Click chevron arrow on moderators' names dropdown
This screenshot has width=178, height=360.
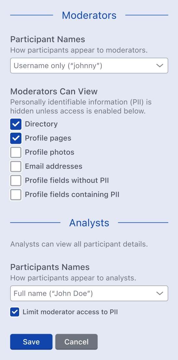tap(159, 66)
